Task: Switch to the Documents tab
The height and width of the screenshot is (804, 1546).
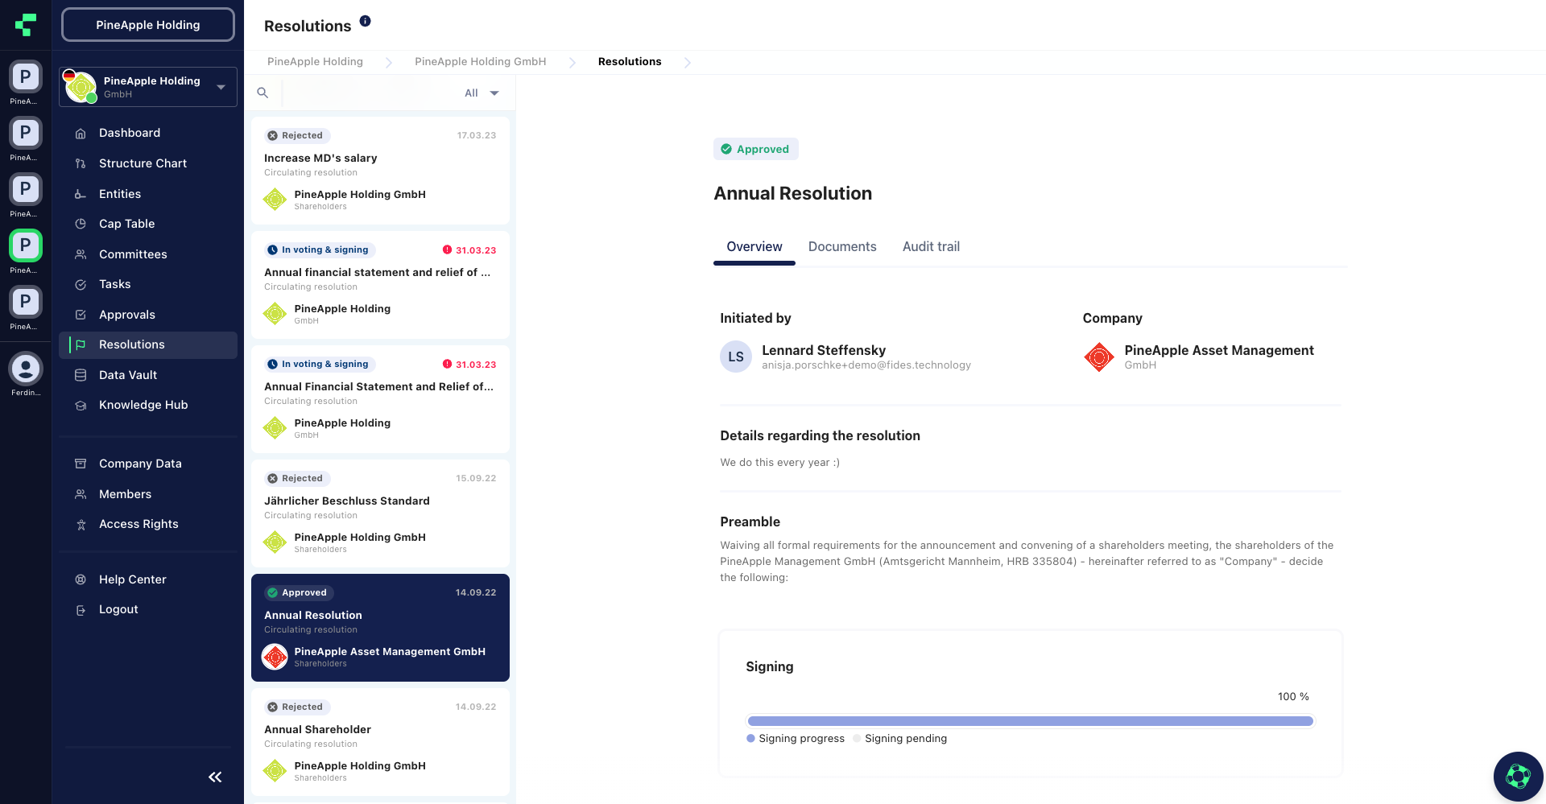Action: [842, 247]
